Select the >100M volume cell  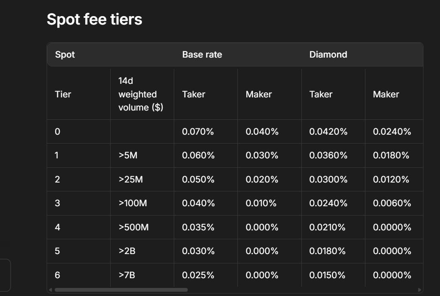133,203
